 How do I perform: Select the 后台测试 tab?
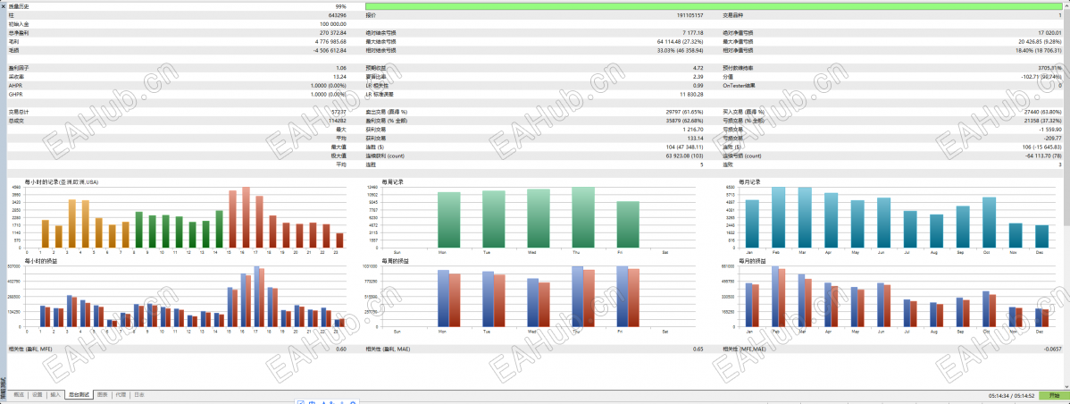(x=79, y=394)
